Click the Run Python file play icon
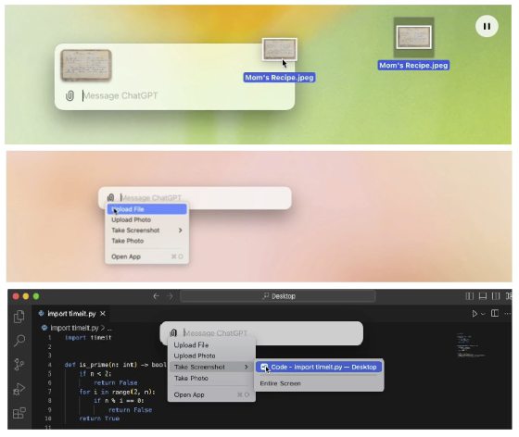Screen dimensions: 519x437 pyautogui.click(x=475, y=313)
